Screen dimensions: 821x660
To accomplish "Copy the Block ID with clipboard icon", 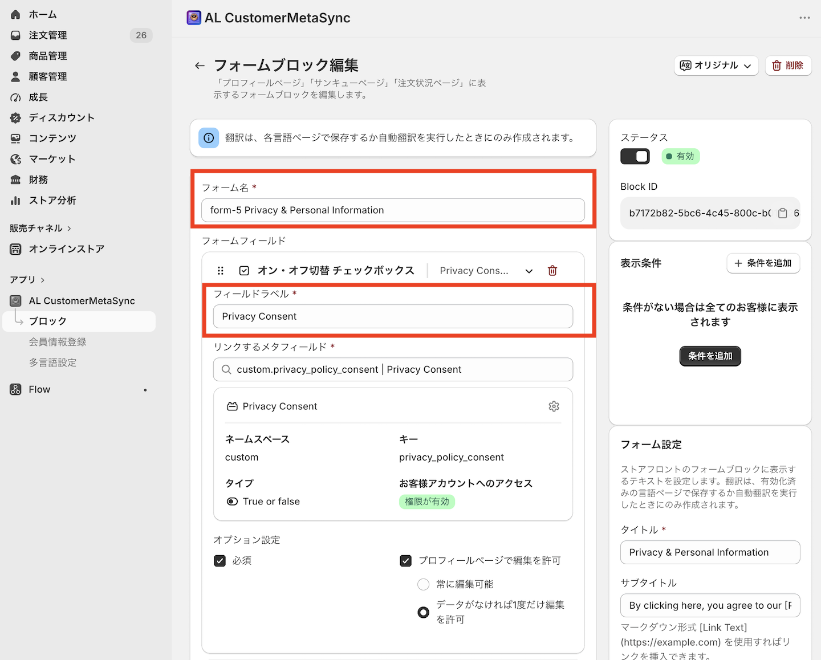I will [x=783, y=213].
